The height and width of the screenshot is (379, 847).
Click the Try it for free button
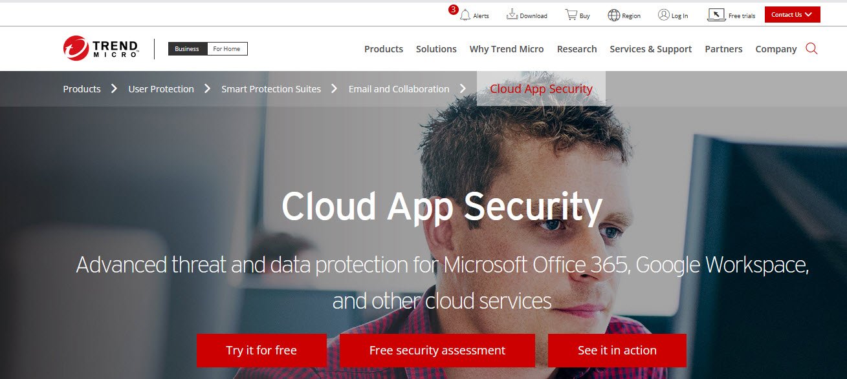pyautogui.click(x=261, y=351)
